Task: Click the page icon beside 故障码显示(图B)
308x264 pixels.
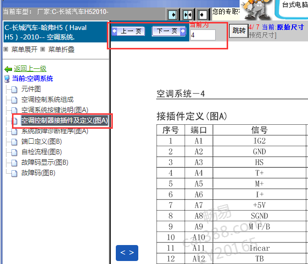Action: [x=14, y=163]
